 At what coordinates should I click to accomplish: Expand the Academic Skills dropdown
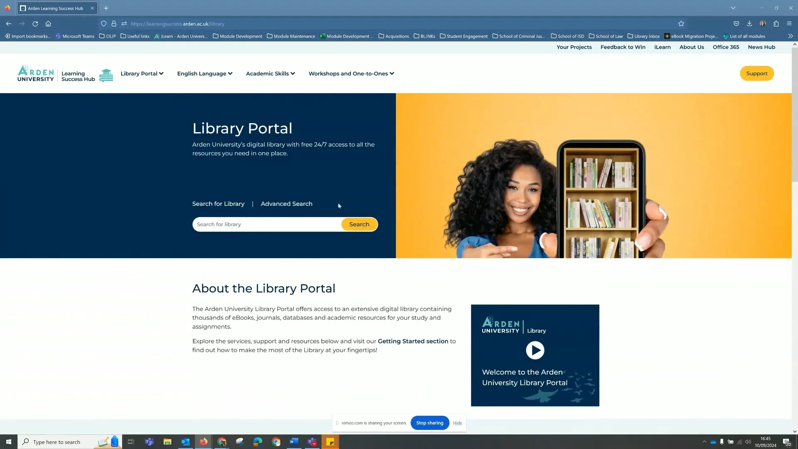[270, 73]
